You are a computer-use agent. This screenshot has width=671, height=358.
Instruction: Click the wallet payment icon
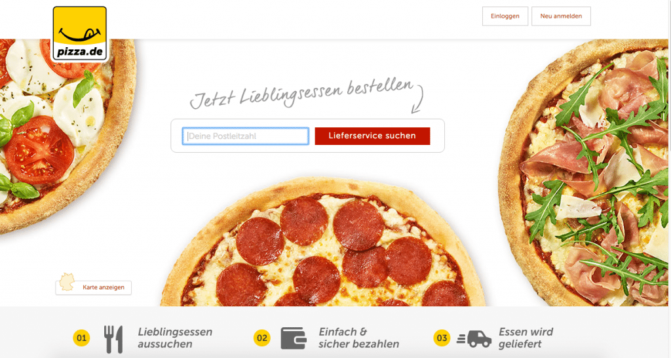(x=294, y=338)
